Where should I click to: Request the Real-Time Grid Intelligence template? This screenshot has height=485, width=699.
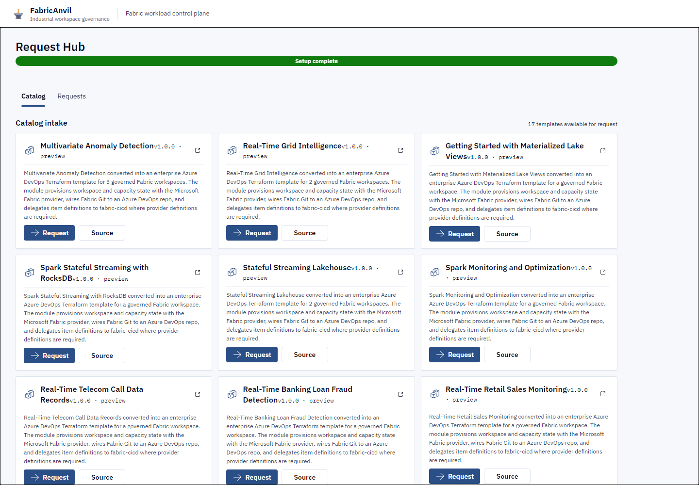pos(252,233)
